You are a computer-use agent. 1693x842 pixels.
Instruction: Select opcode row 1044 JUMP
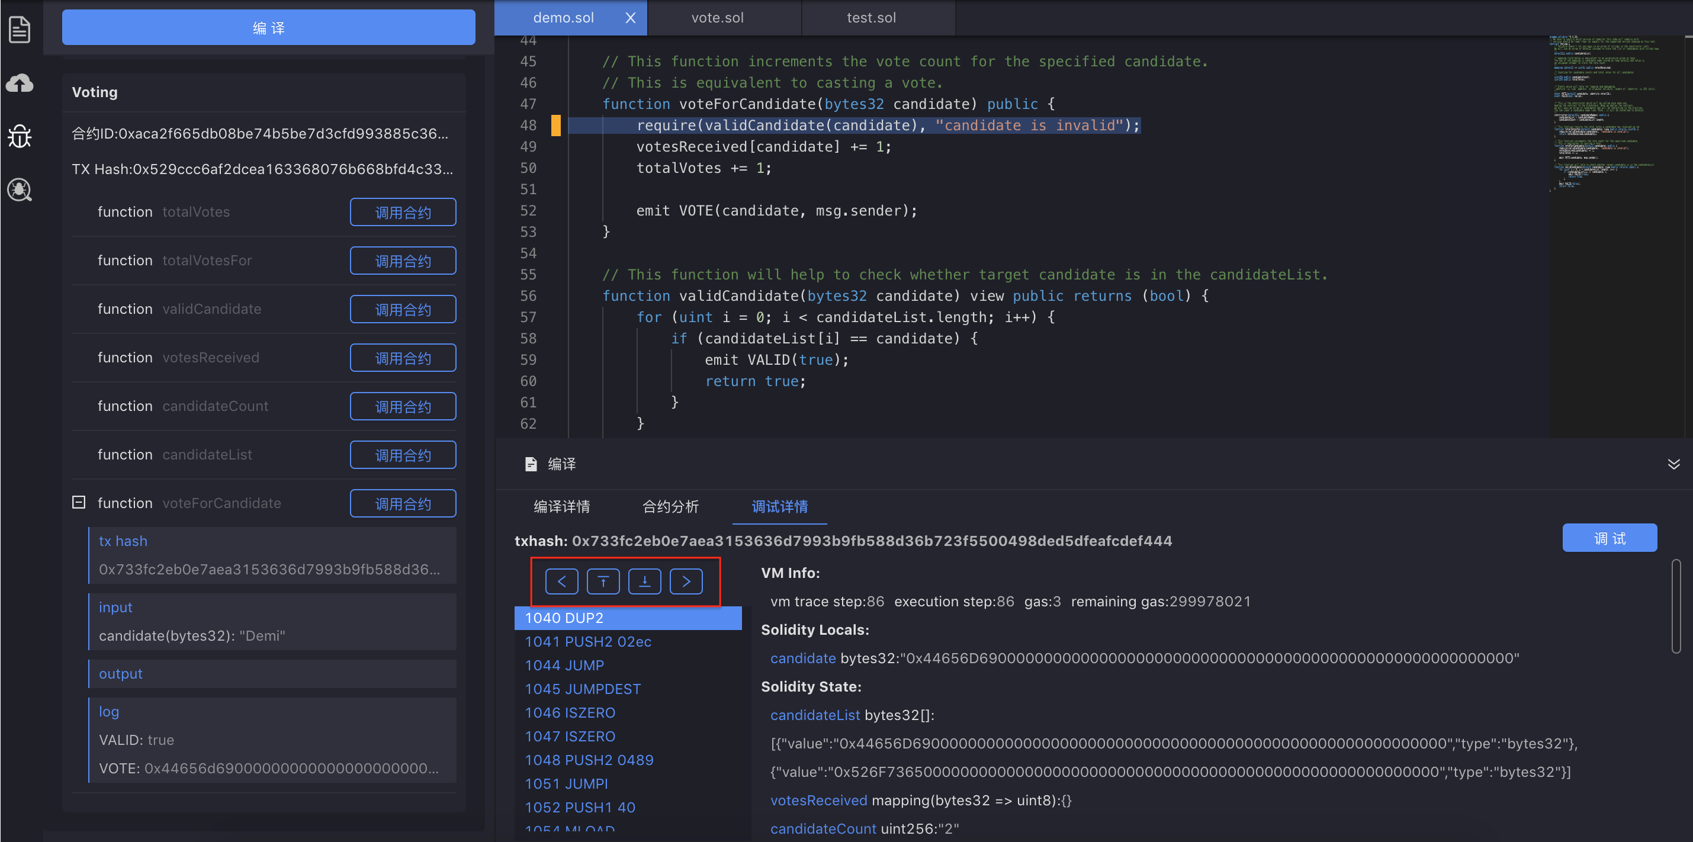coord(628,665)
